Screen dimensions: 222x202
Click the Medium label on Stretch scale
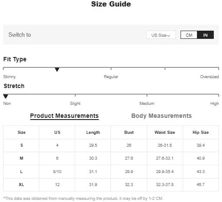pyautogui.click(x=147, y=104)
